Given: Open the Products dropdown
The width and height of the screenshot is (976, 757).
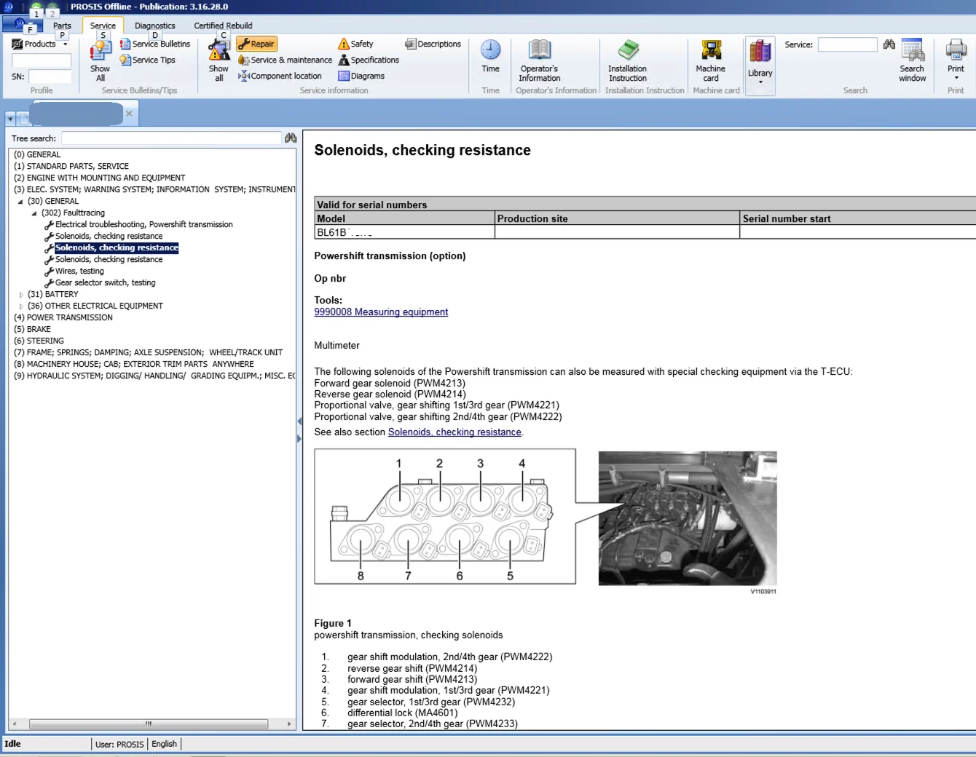Looking at the screenshot, I should pos(41,44).
